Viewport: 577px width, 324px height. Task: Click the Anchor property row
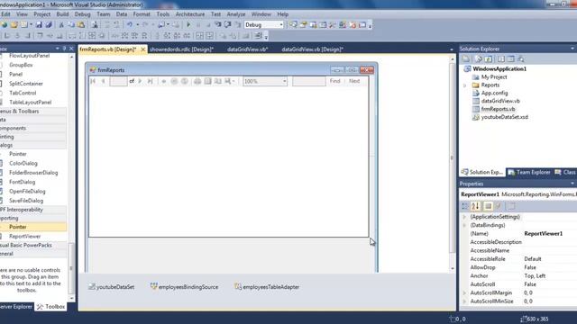click(x=518, y=276)
